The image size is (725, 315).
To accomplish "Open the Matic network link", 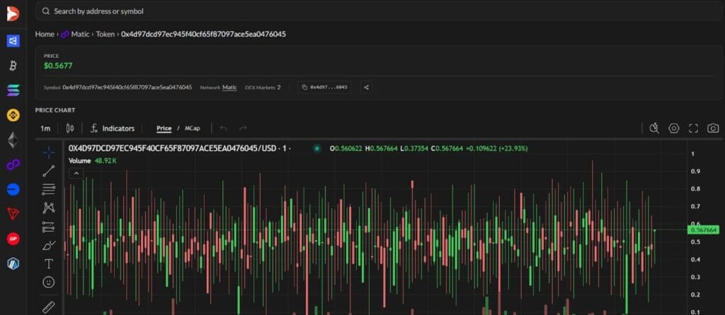I will click(x=229, y=87).
